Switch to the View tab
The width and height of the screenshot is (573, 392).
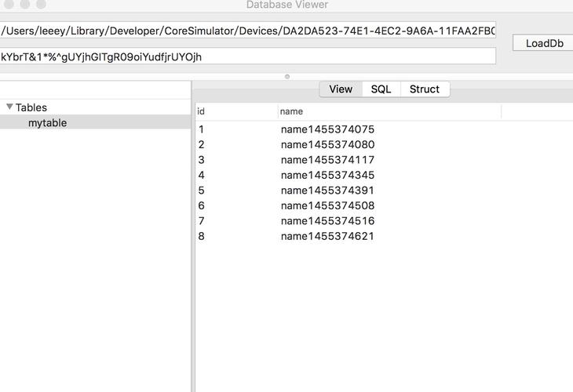click(341, 89)
